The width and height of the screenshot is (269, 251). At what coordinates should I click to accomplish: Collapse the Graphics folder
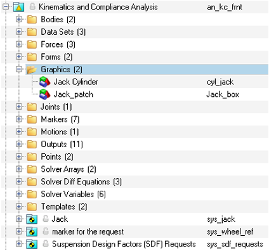pyautogui.click(x=19, y=69)
